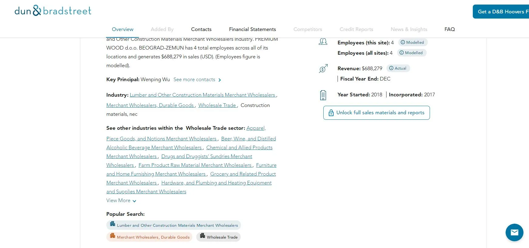
Task: Click the employees people icon
Action: tap(323, 42)
